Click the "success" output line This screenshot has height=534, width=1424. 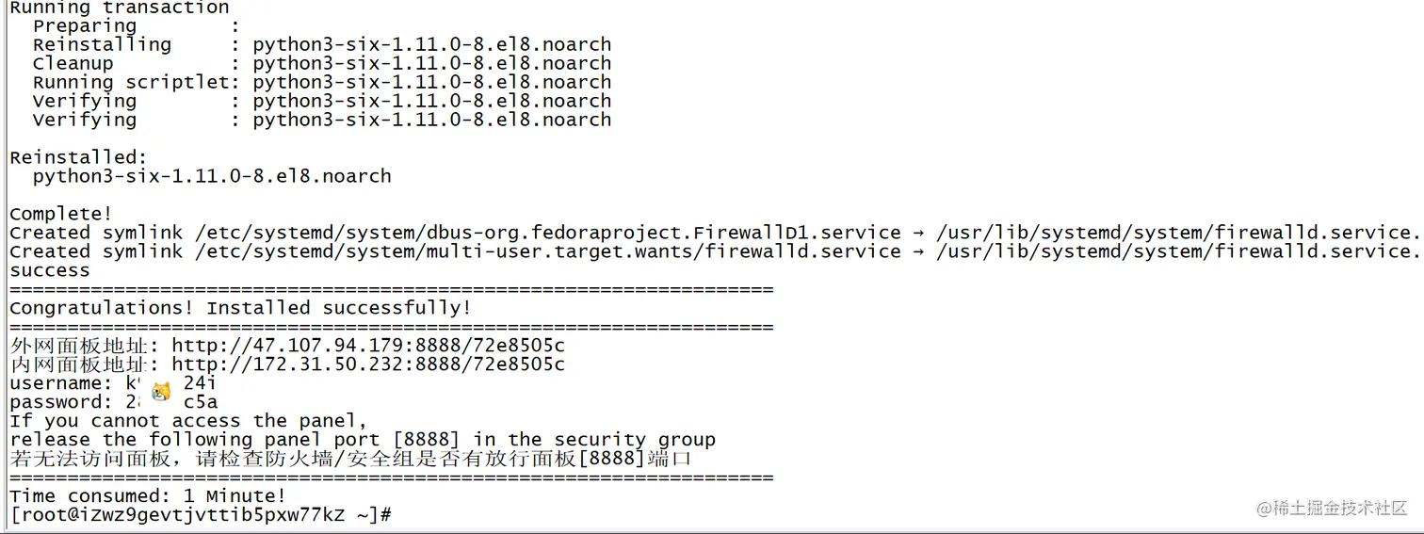[49, 270]
